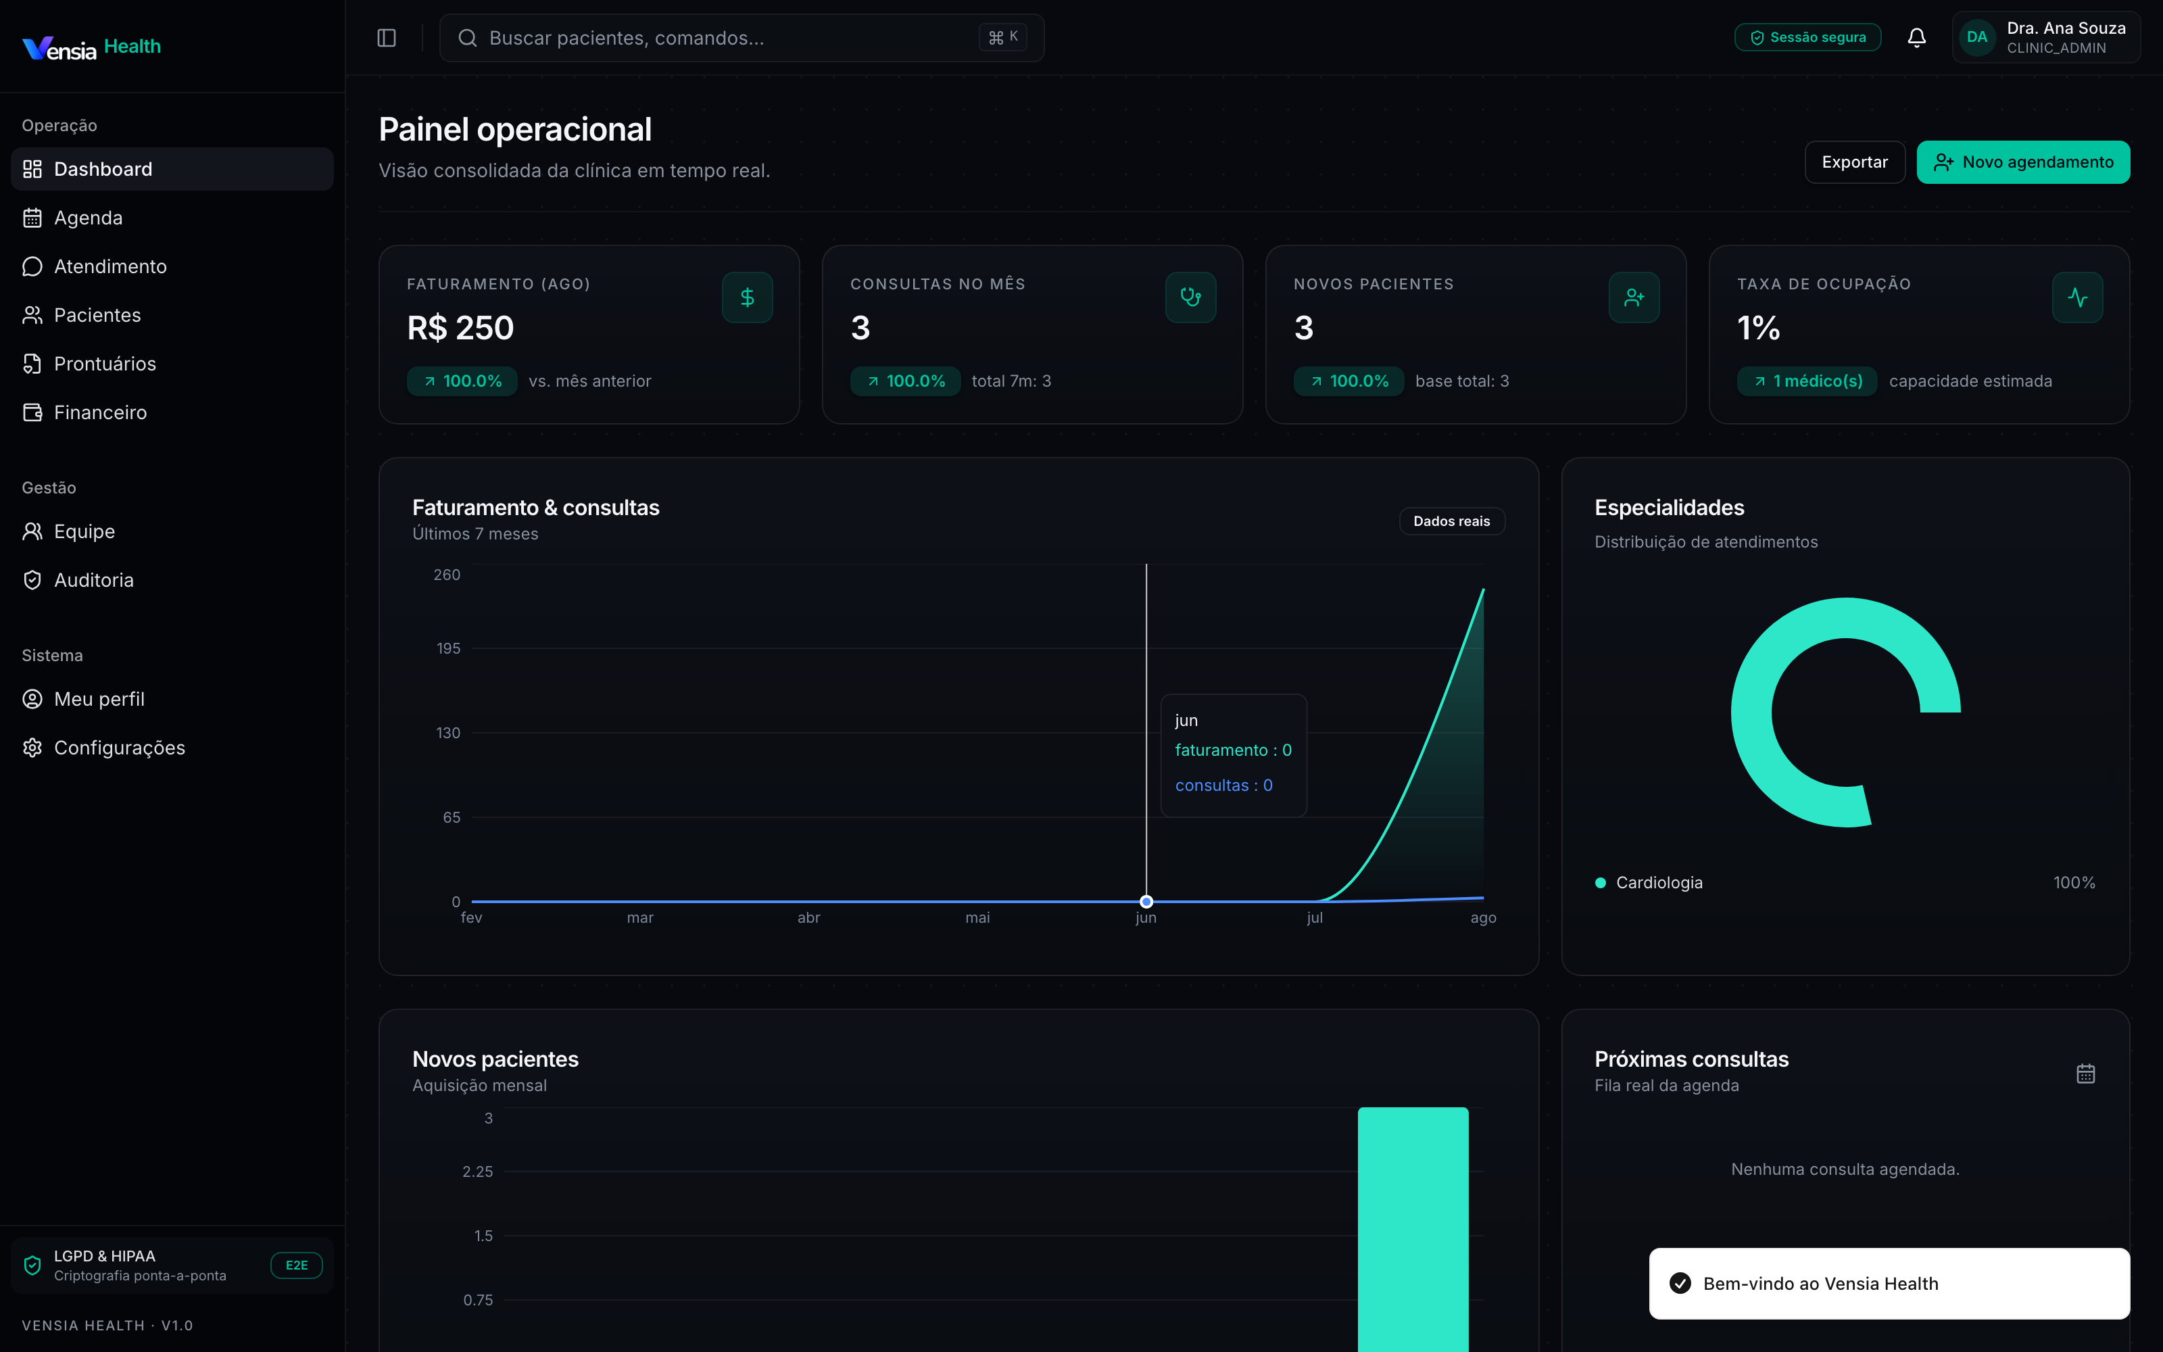The image size is (2163, 1352).
Task: Click Novo agendamento button
Action: (x=2024, y=162)
